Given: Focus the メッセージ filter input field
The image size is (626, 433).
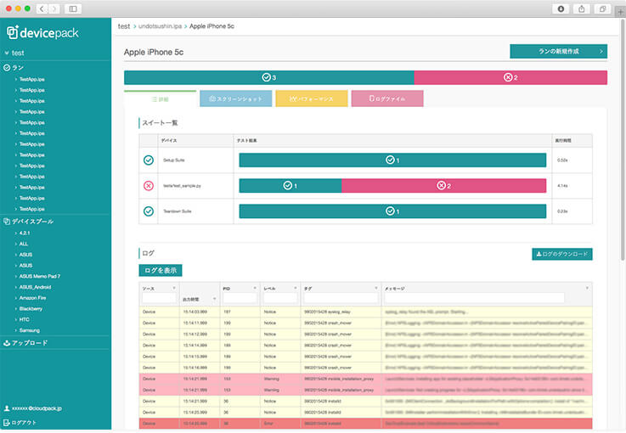Looking at the screenshot, I should pos(474,298).
